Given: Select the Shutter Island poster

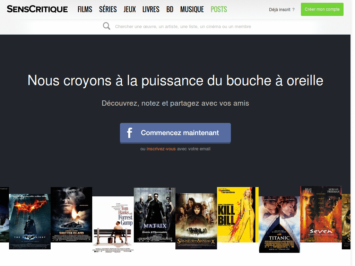Looking at the screenshot, I should pos(71,215).
